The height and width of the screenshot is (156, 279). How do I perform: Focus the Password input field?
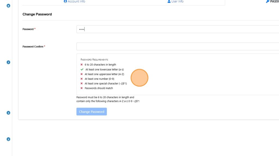(177, 29)
